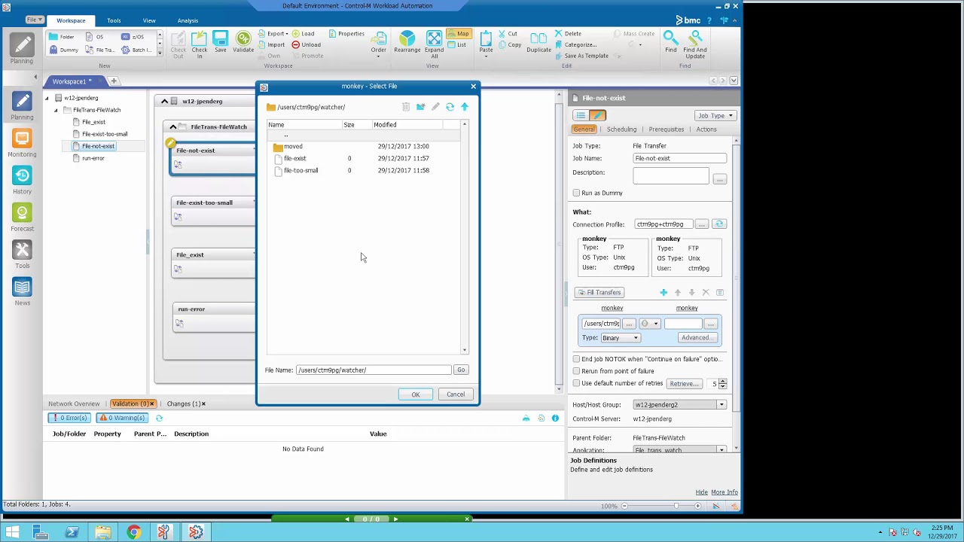Screen dimensions: 964x542
Task: Create a new folder in Select File dialog
Action: (x=421, y=107)
